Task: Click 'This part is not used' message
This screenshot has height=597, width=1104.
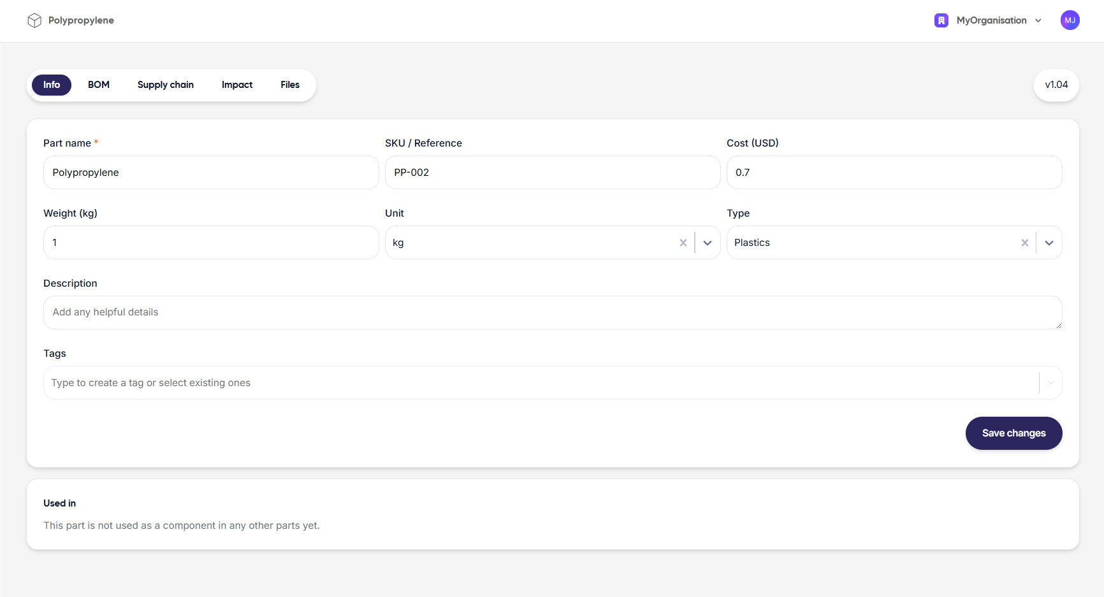Action: pos(182,526)
